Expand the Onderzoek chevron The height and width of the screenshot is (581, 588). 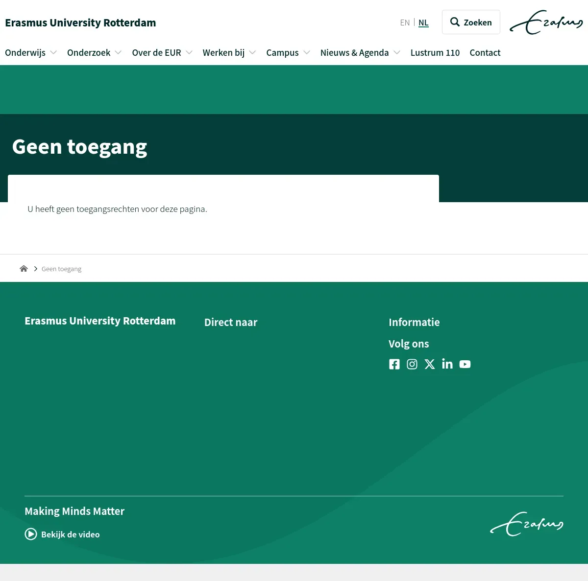(118, 52)
